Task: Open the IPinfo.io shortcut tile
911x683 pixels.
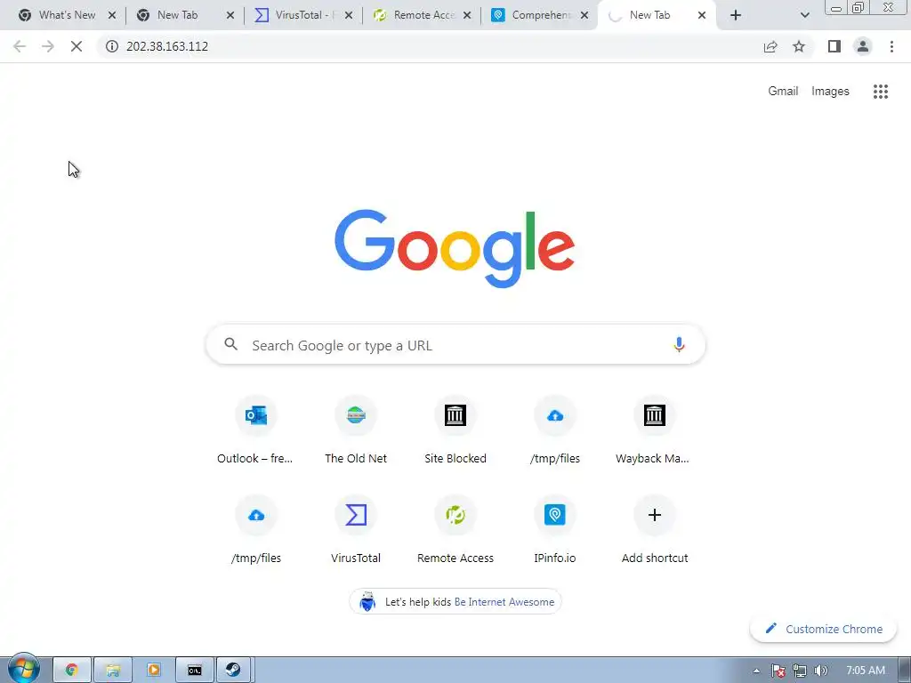Action: 555,530
